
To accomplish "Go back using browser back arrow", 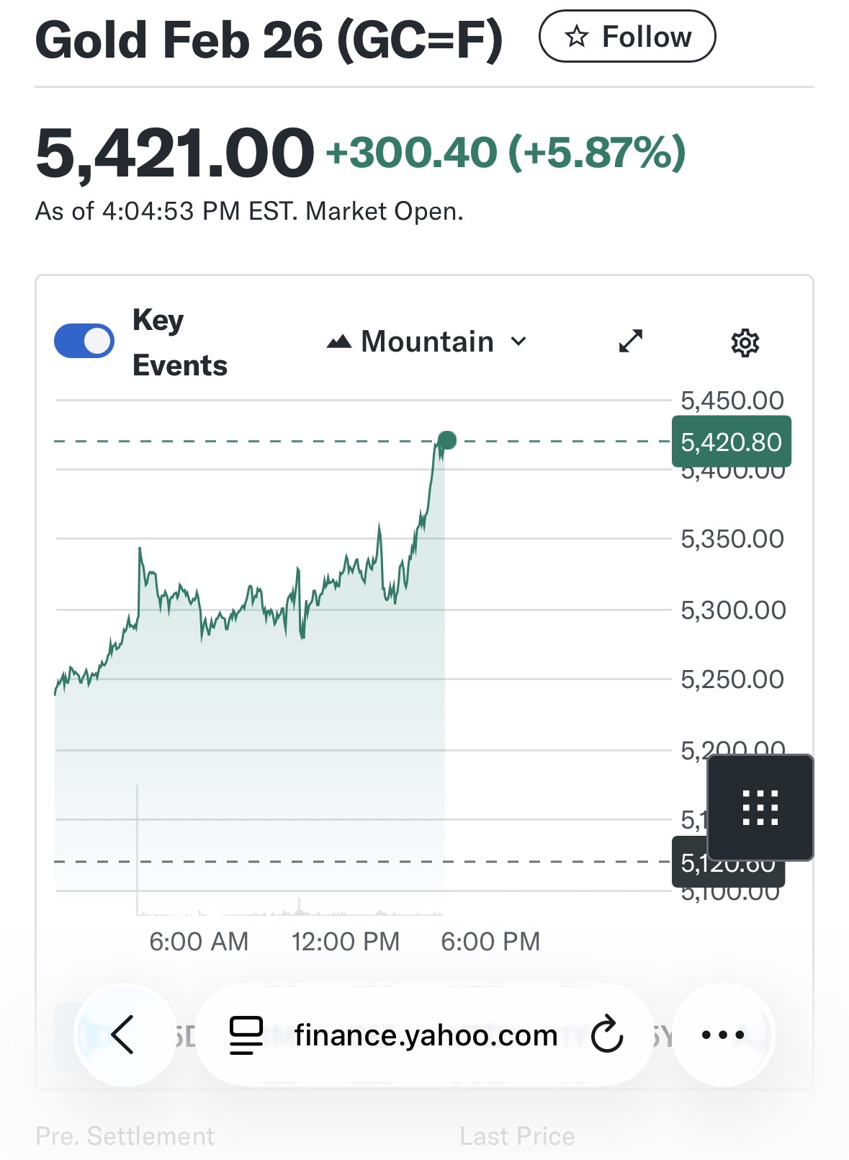I will (123, 1035).
